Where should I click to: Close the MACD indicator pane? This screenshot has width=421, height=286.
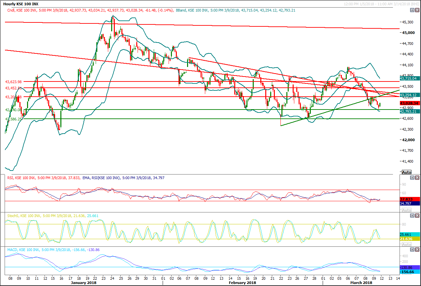tap(417, 250)
